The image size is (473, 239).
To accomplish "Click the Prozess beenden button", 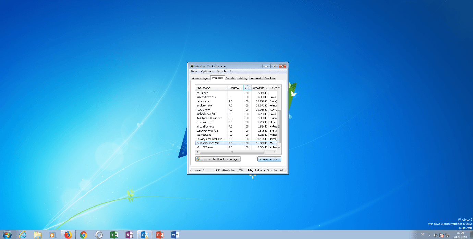I will pyautogui.click(x=269, y=159).
